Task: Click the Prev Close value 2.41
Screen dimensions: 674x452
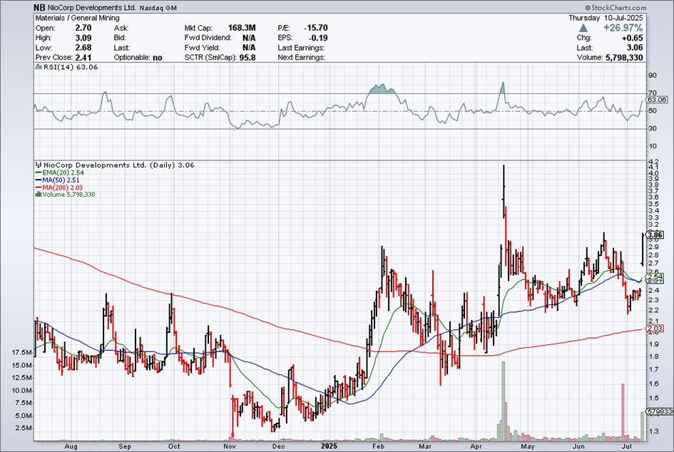Action: tap(83, 58)
